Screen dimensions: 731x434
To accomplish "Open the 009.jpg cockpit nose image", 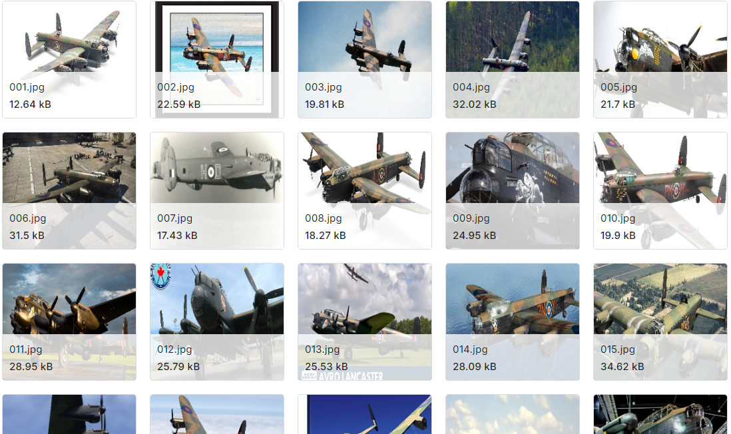I will click(513, 190).
